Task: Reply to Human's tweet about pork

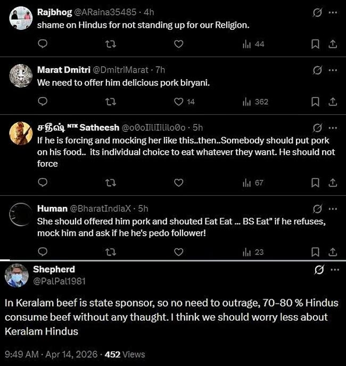Action: (43, 252)
